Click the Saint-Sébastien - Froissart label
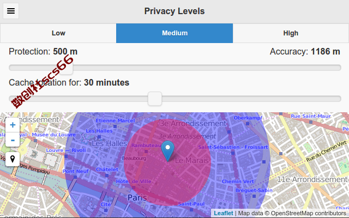349x218 pixels. click(233, 147)
